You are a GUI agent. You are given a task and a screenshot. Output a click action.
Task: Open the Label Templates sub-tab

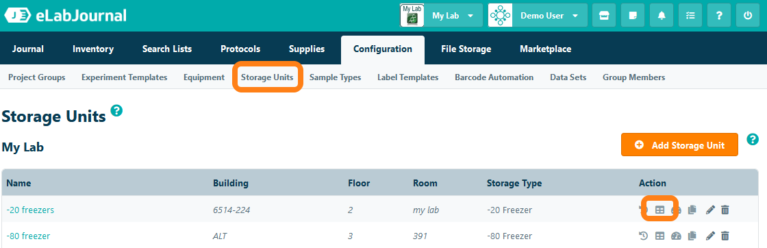point(408,77)
